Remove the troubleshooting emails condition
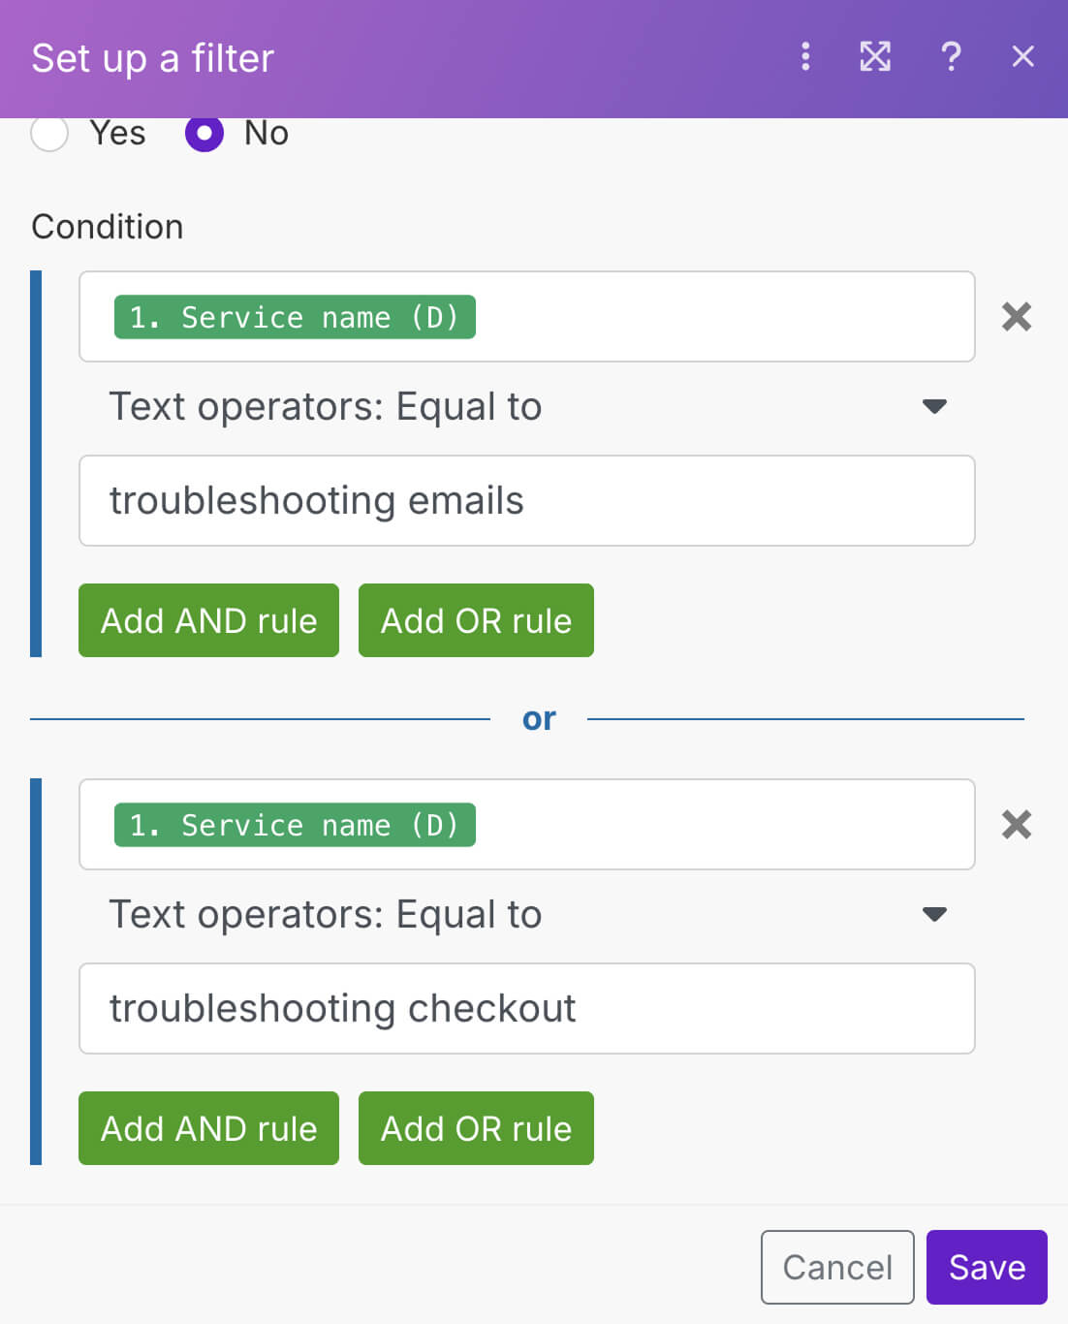Screen dimensions: 1068x1324 [1016, 317]
